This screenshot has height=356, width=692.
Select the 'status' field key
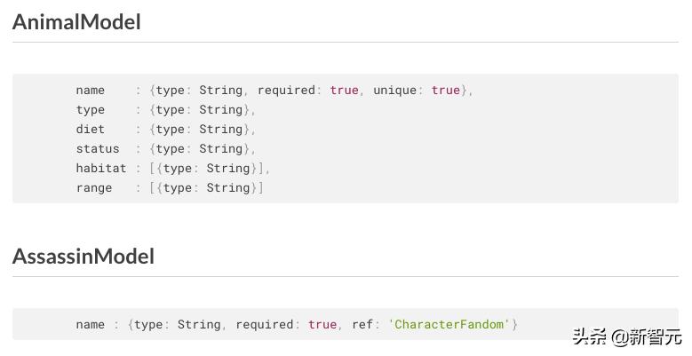pos(97,149)
